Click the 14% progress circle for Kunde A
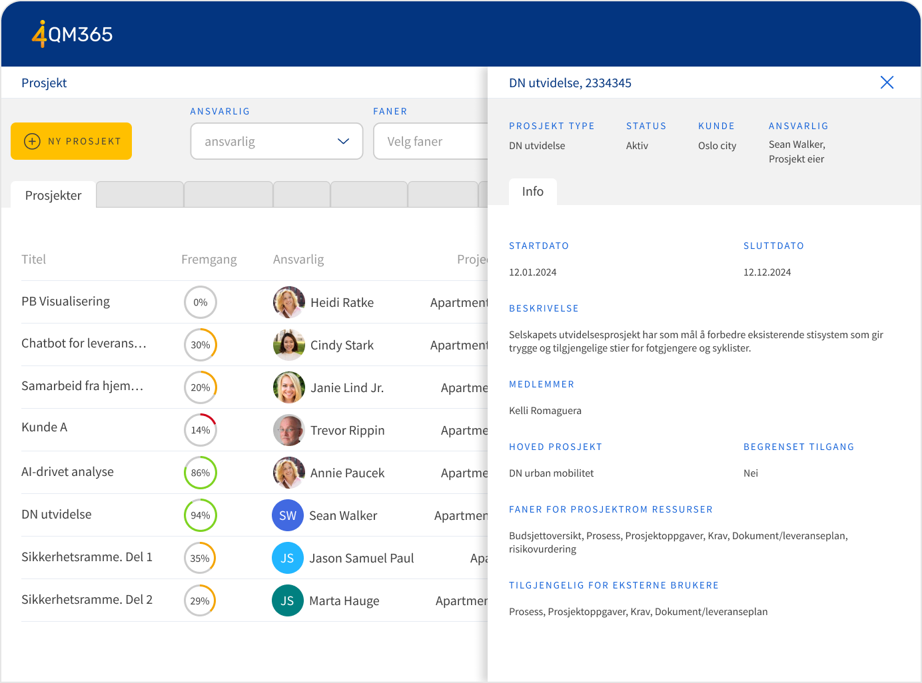The width and height of the screenshot is (922, 683). (201, 430)
